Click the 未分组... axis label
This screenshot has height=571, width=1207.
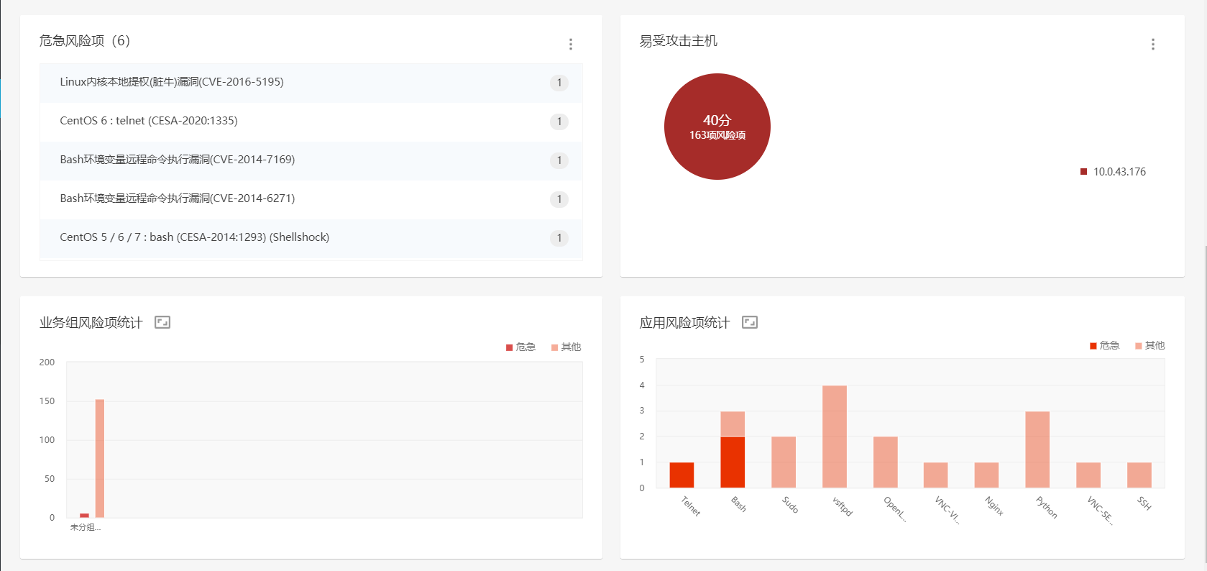[86, 527]
